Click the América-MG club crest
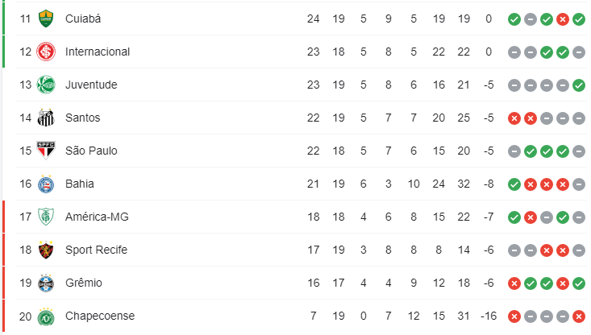Viewport: 591px width, 335px height. pyautogui.click(x=46, y=217)
